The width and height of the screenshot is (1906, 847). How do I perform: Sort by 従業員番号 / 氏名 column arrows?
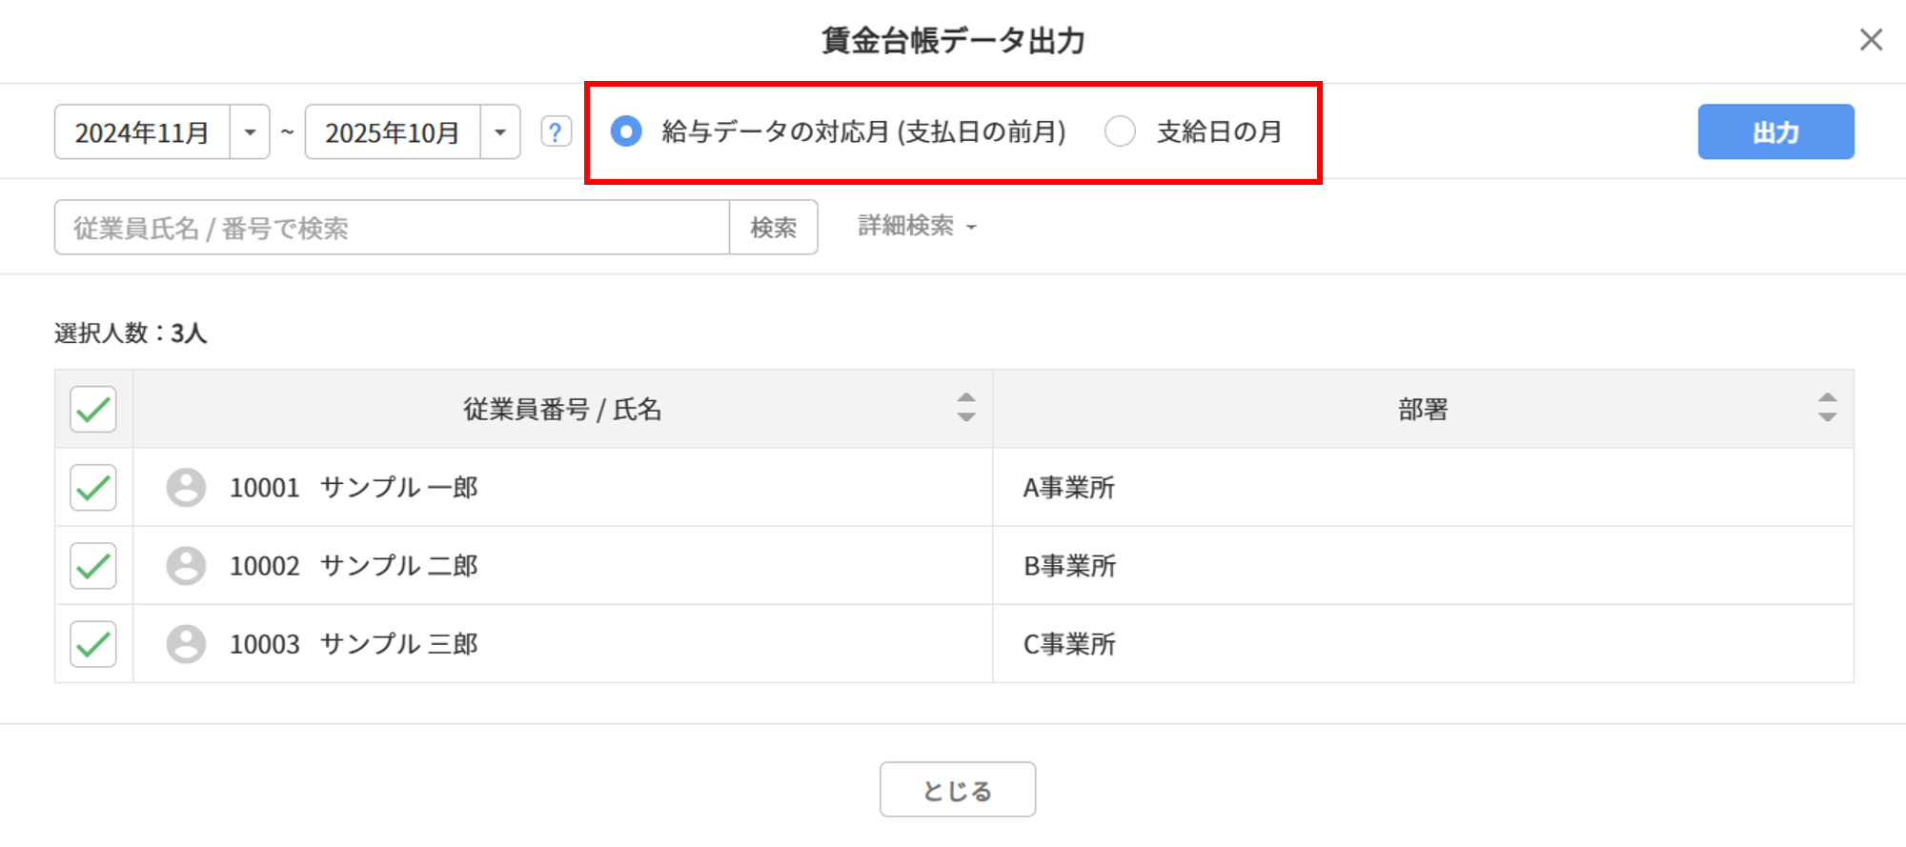965,408
